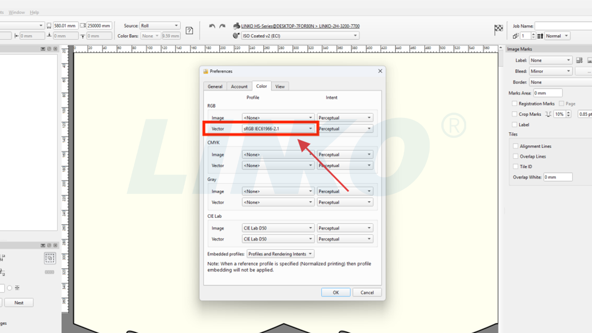The height and width of the screenshot is (333, 592).
Task: Open the Embedded profiles dropdown
Action: click(281, 254)
